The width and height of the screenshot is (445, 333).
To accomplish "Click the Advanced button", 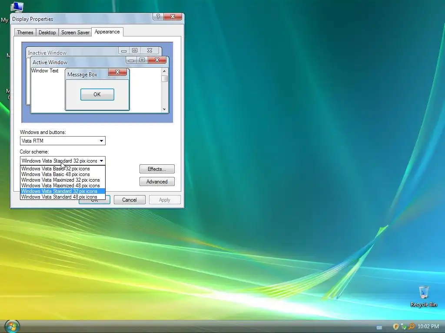I will pyautogui.click(x=157, y=182).
